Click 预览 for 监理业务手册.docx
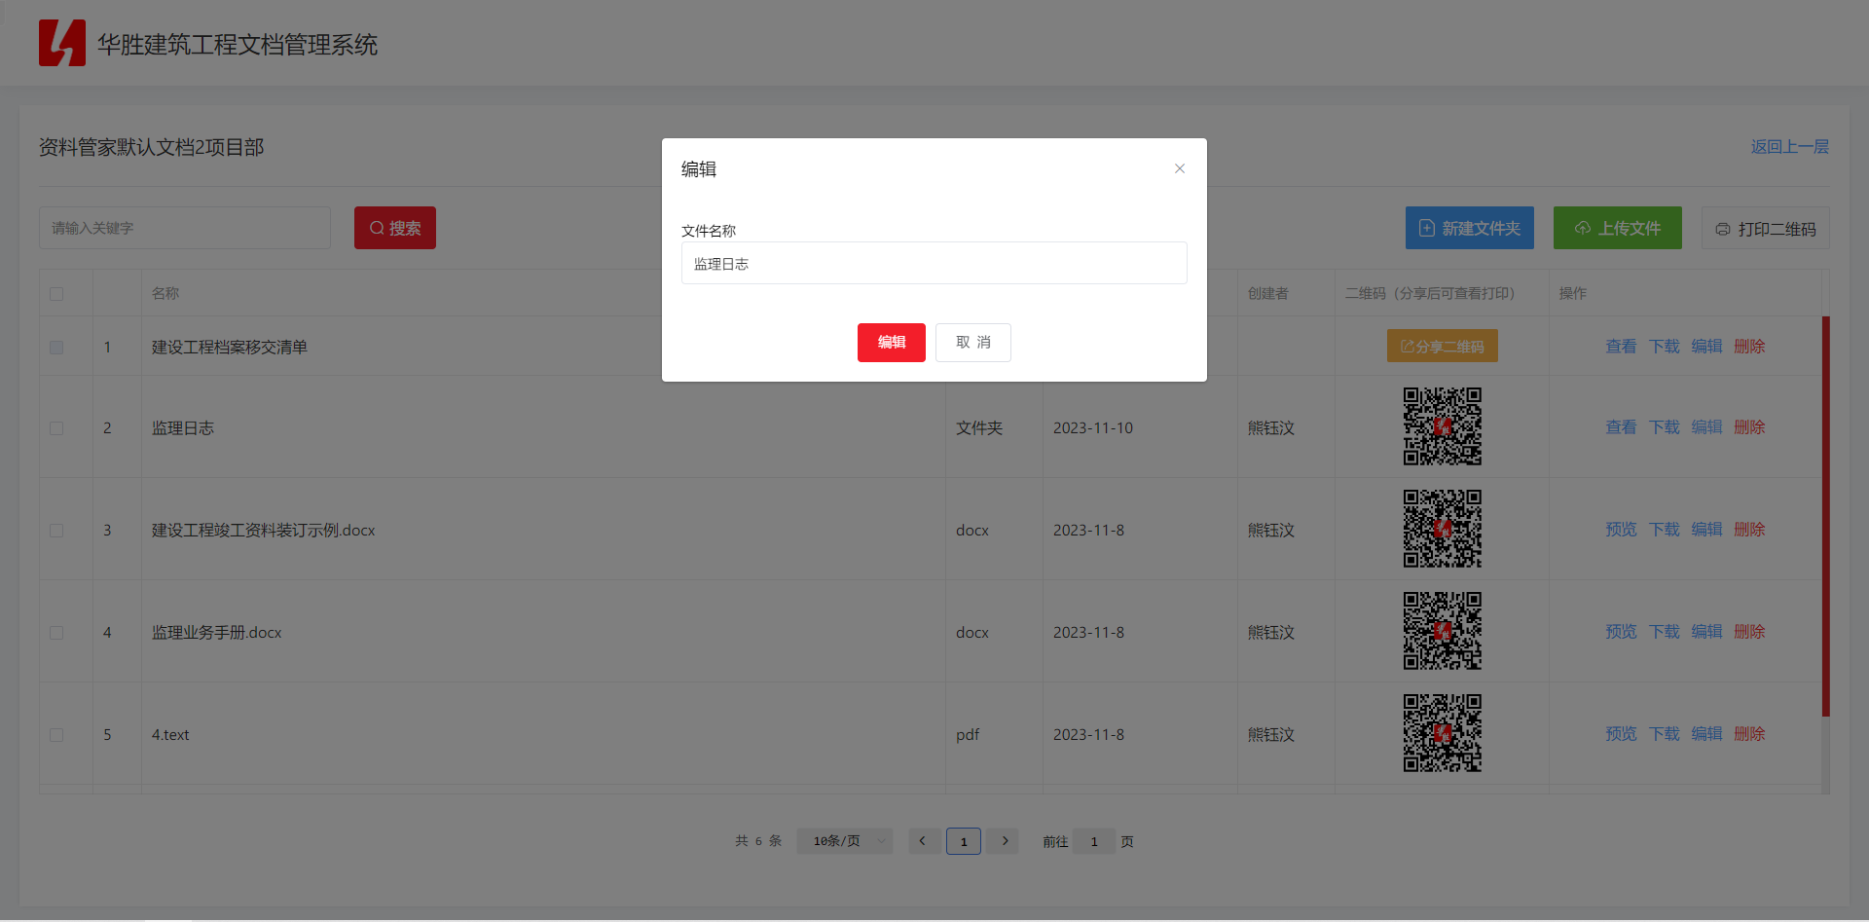 pos(1621,631)
